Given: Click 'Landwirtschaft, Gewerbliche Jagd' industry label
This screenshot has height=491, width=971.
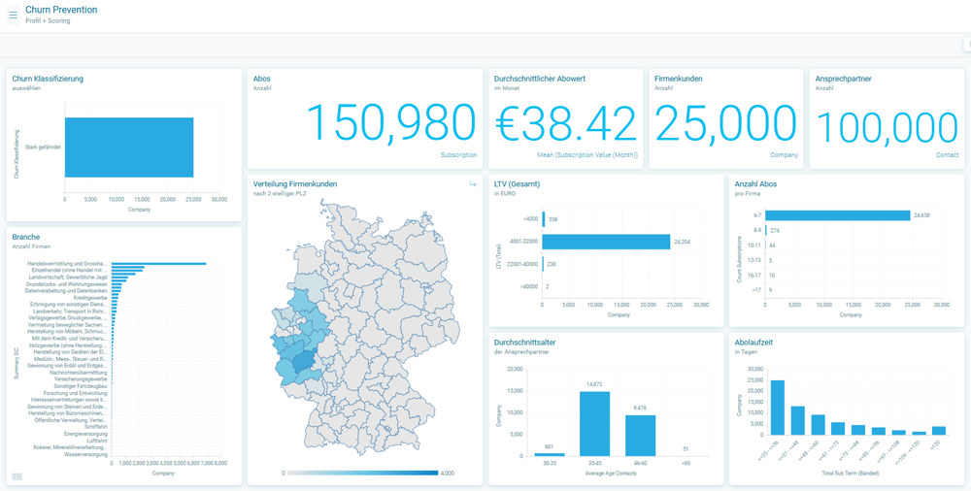Looking at the screenshot, I should [x=69, y=278].
